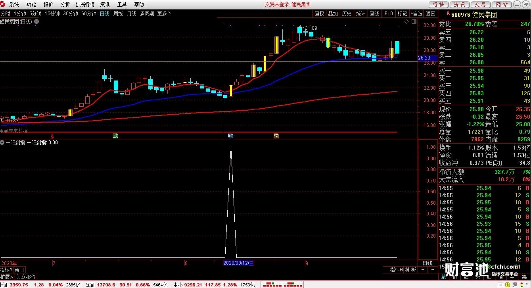Click the 榜 marker on the chart's event bar
The height and width of the screenshot is (288, 531).
tap(276, 136)
